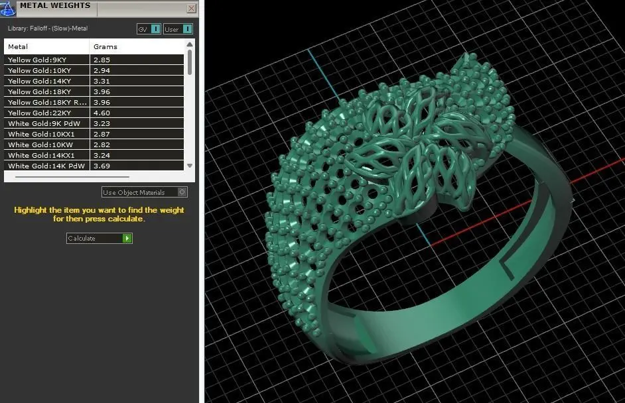
Task: Click the Library: Falloff - (Slow)-Metal label
Action: [47, 29]
